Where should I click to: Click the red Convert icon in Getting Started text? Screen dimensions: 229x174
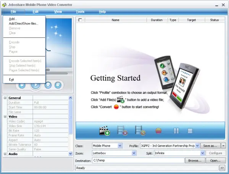click(116, 107)
